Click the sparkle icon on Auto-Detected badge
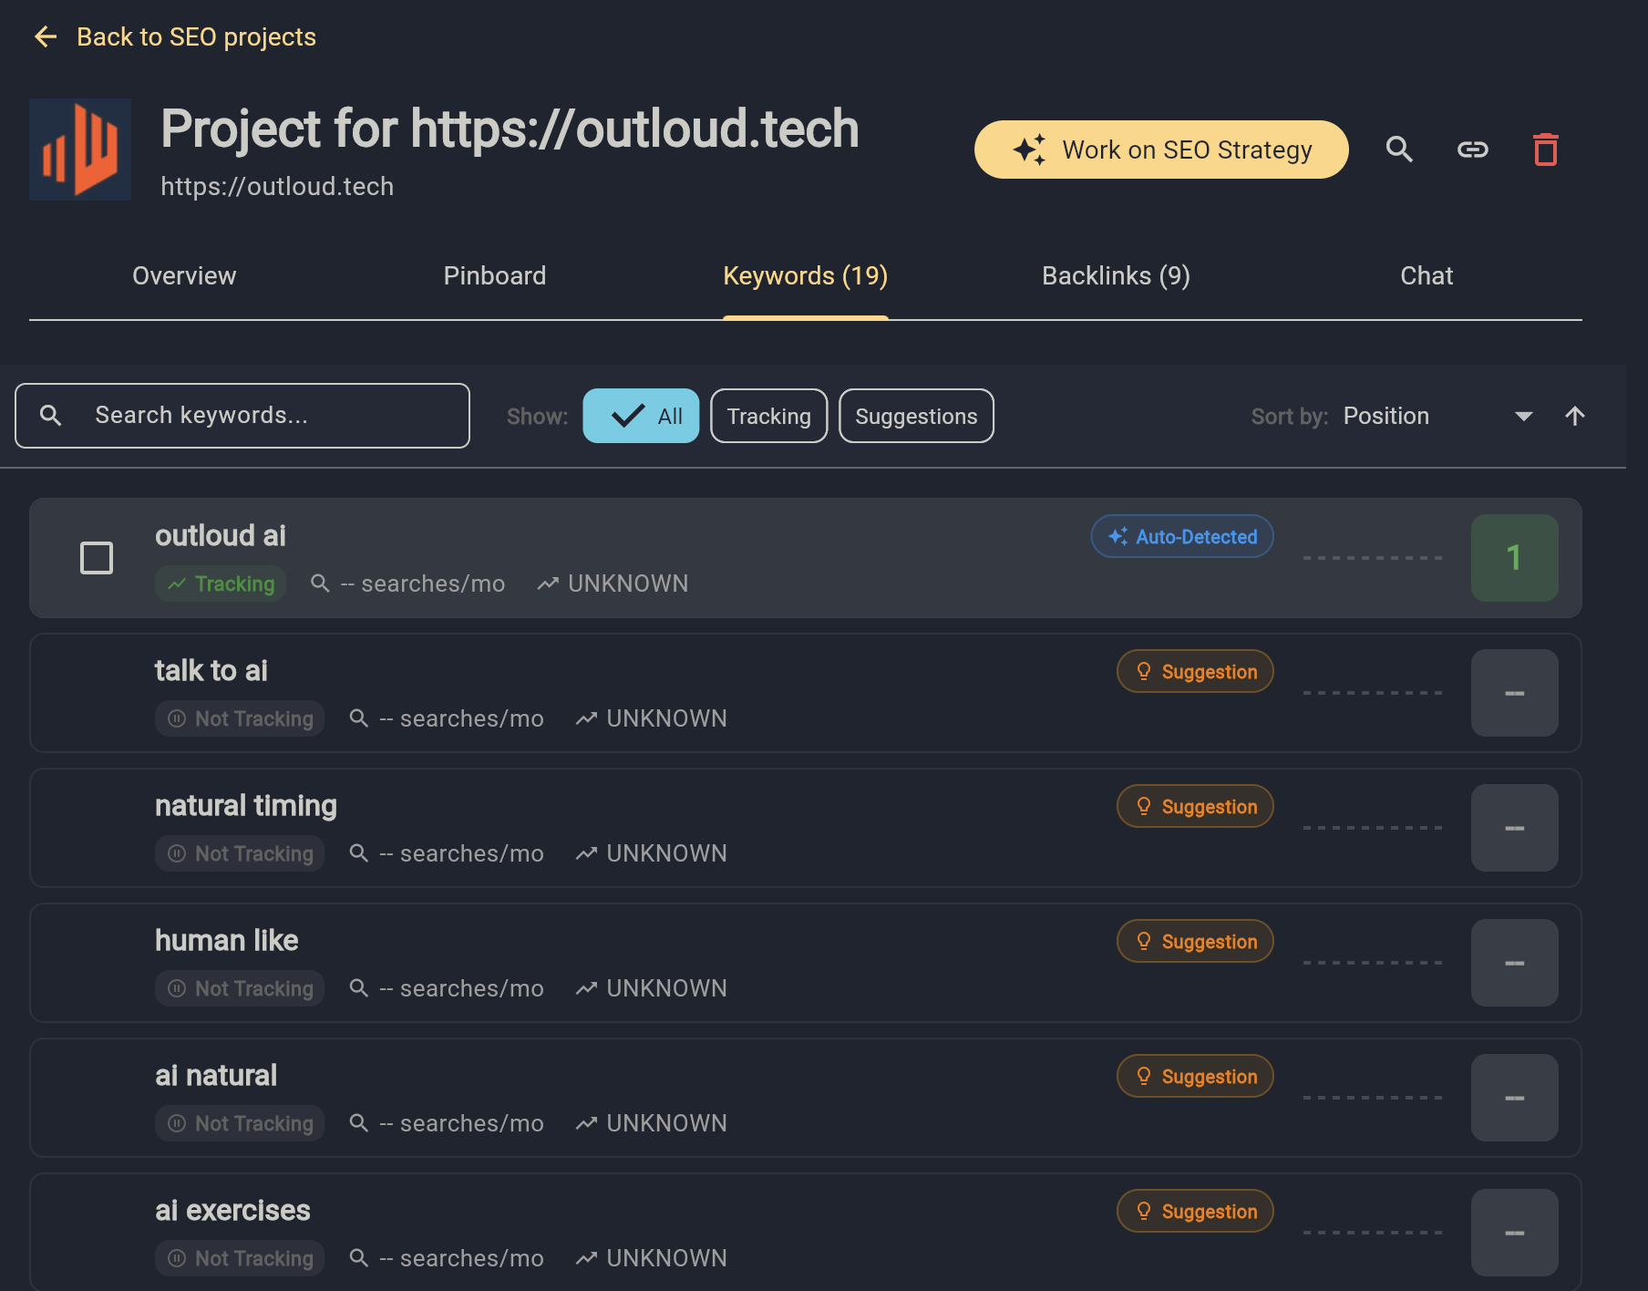Viewport: 1648px width, 1291px height. click(x=1118, y=537)
